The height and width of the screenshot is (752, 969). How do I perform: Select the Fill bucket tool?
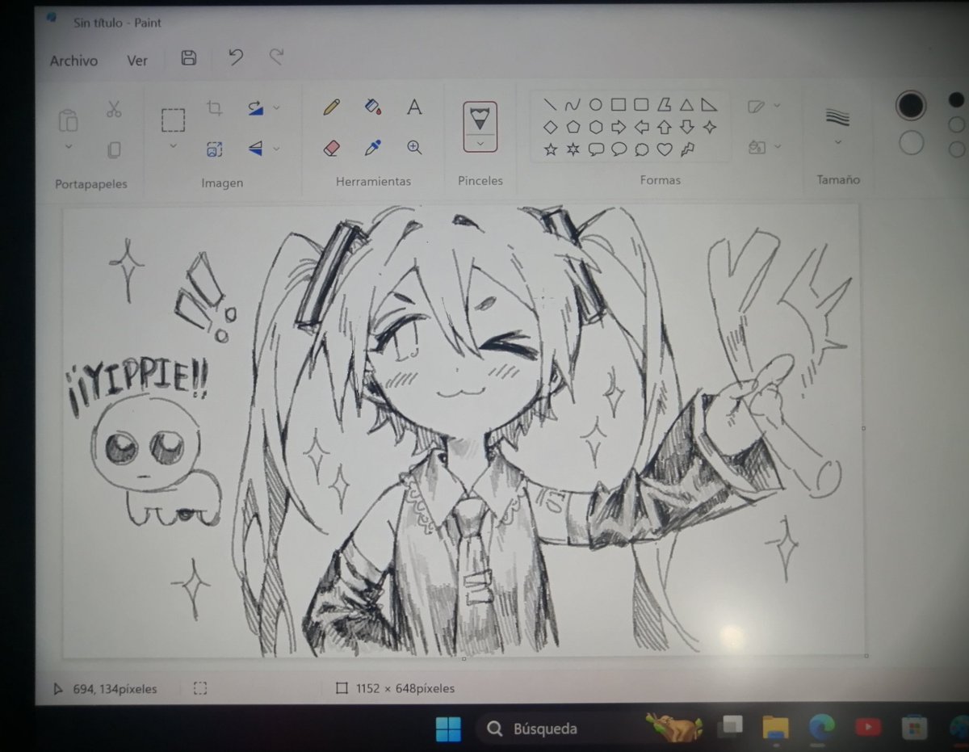373,107
